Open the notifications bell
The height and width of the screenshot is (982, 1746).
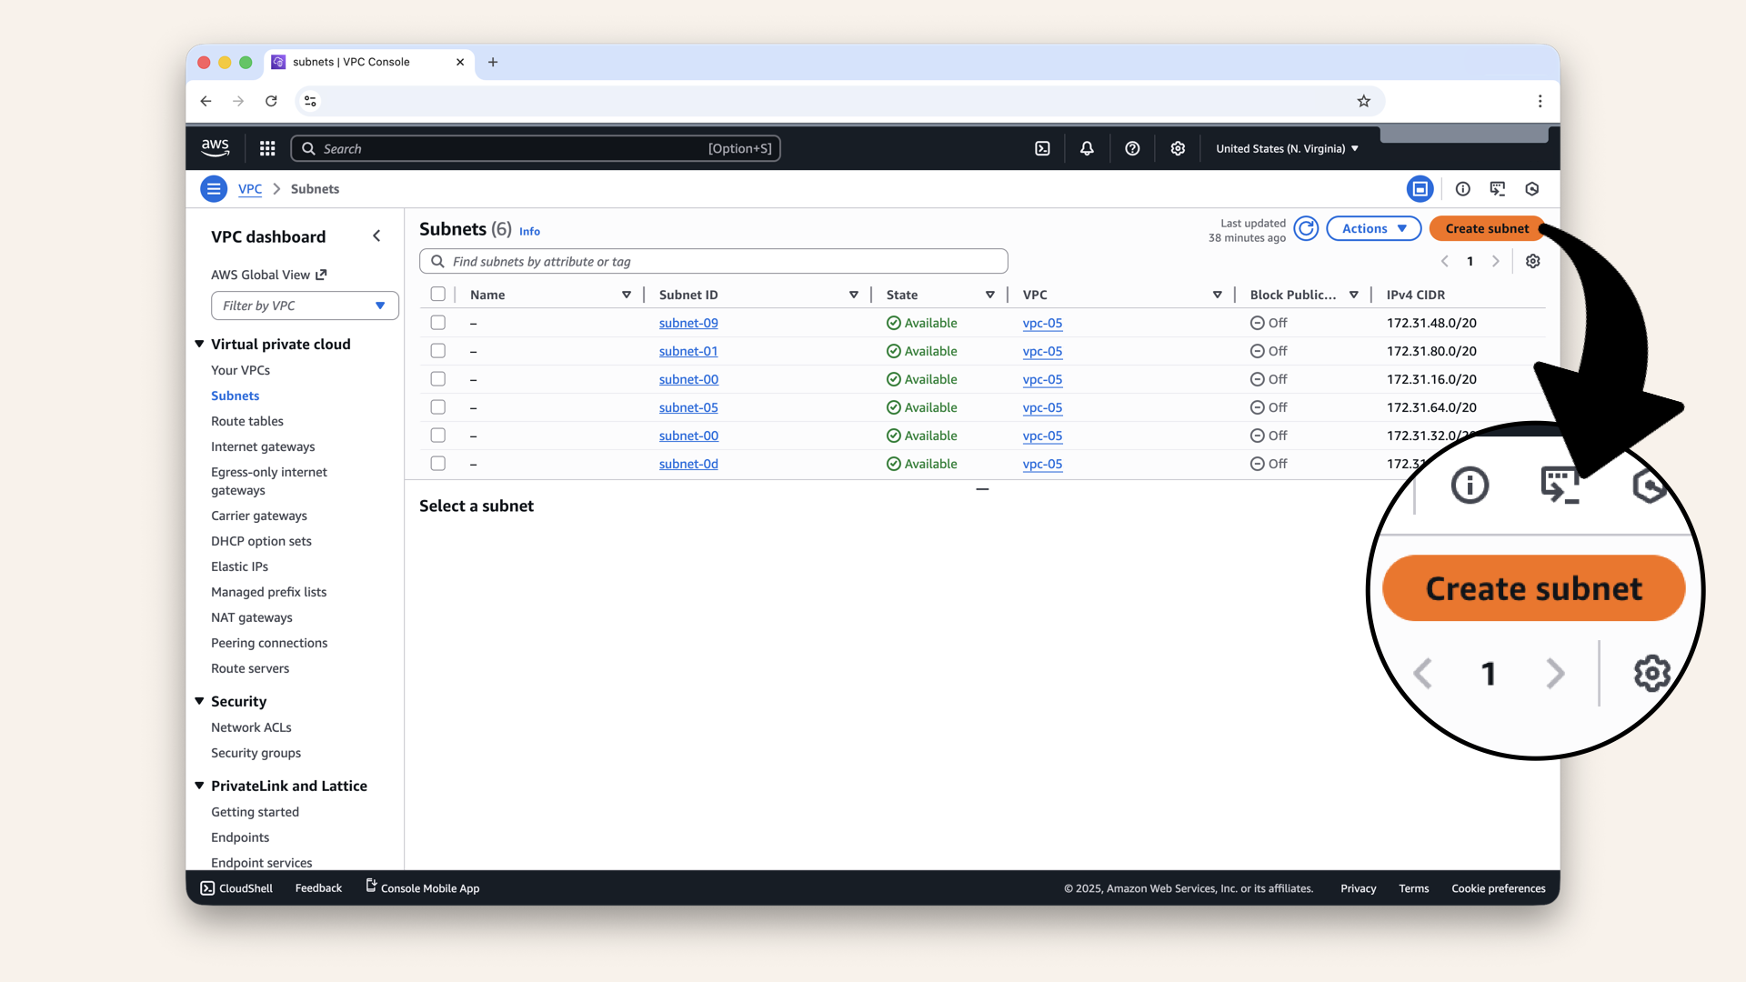[1087, 148]
